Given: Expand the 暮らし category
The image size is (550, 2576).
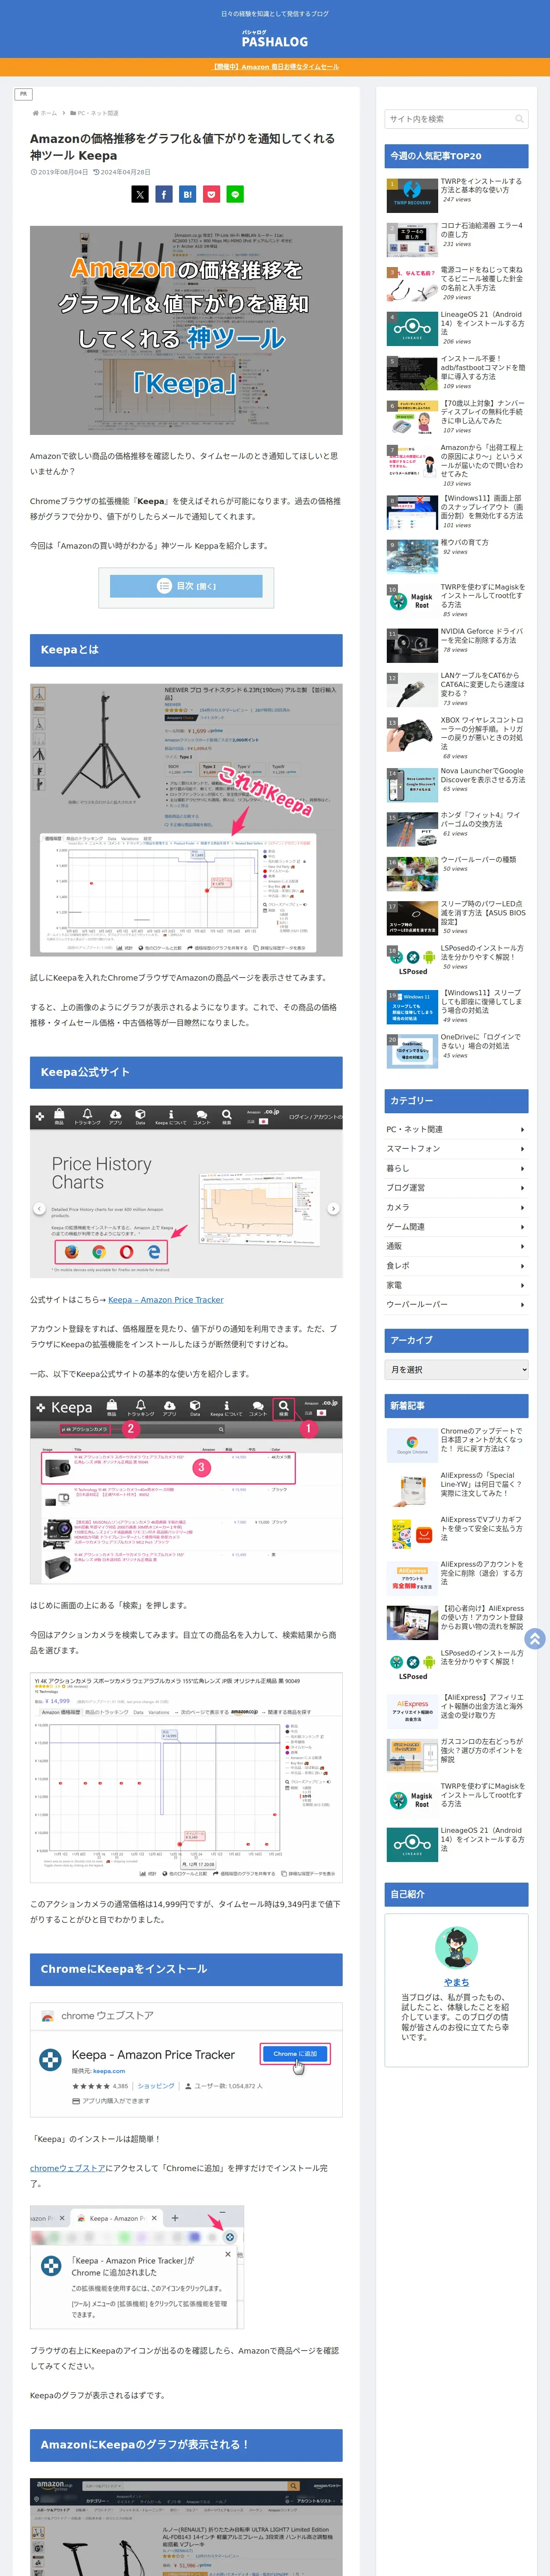Looking at the screenshot, I should point(456,1168).
